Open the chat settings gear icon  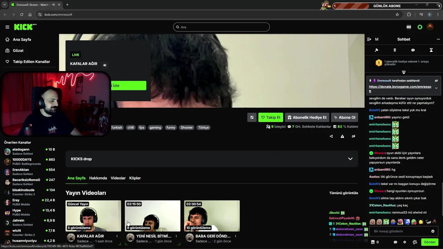pyautogui.click(x=405, y=242)
